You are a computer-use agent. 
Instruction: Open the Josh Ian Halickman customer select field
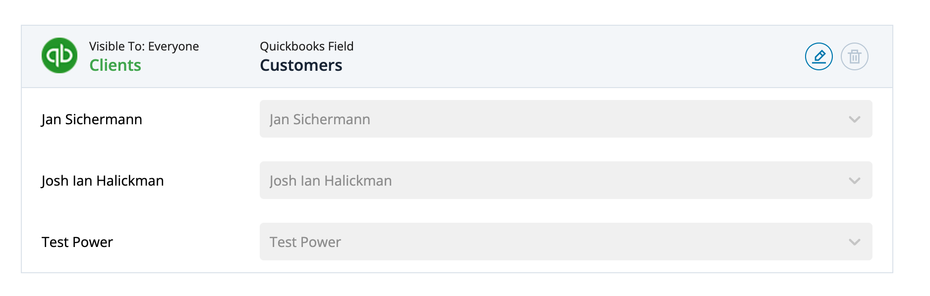pos(566,180)
